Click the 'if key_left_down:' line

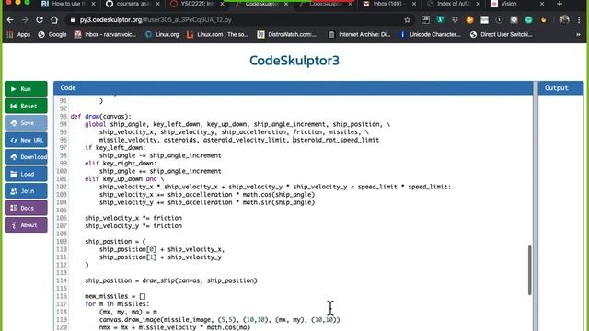[x=115, y=147]
